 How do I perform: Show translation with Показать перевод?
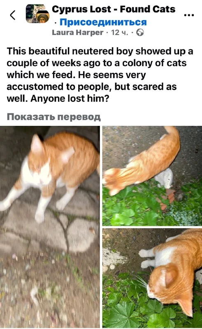(x=54, y=117)
